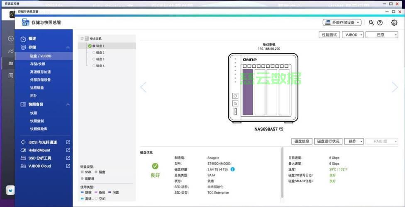
Task: Click the storage device icon in left dock
Action: tap(11, 63)
